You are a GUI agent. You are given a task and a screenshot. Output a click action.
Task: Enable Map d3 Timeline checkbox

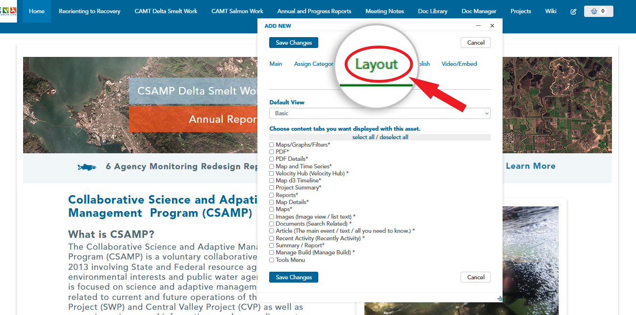click(x=272, y=181)
